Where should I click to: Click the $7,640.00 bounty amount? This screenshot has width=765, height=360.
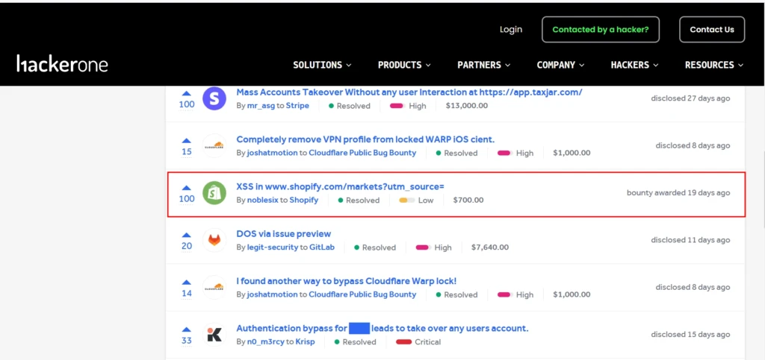pyautogui.click(x=490, y=247)
